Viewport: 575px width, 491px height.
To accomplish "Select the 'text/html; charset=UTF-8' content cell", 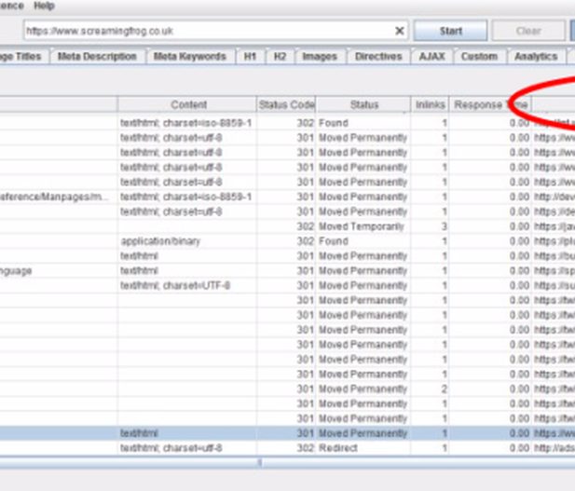I will coord(187,286).
